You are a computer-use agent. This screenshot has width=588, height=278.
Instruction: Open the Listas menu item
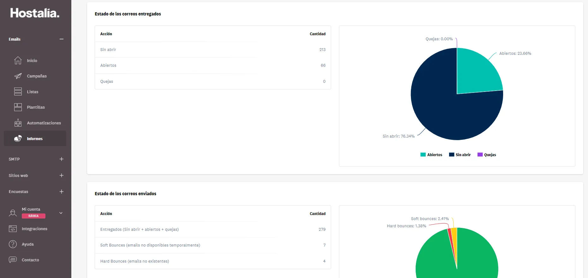tap(33, 92)
